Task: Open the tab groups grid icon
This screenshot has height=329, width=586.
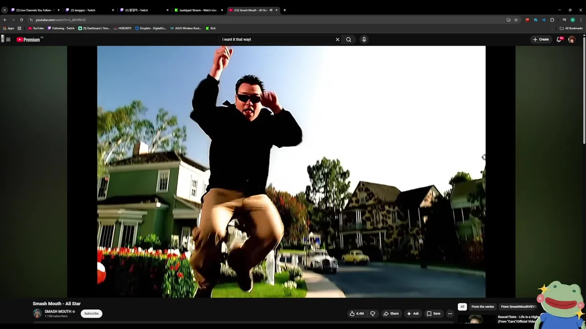Action: coord(19,28)
